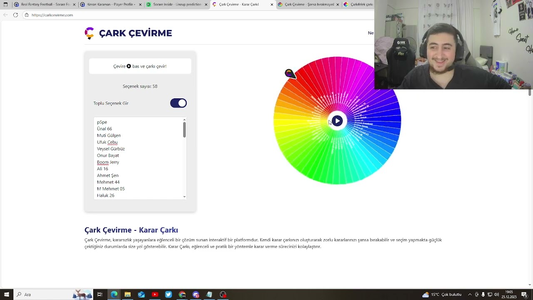Viewport: 533px width, 300px height.
Task: Open the browser tab actions icon
Action: point(5,5)
